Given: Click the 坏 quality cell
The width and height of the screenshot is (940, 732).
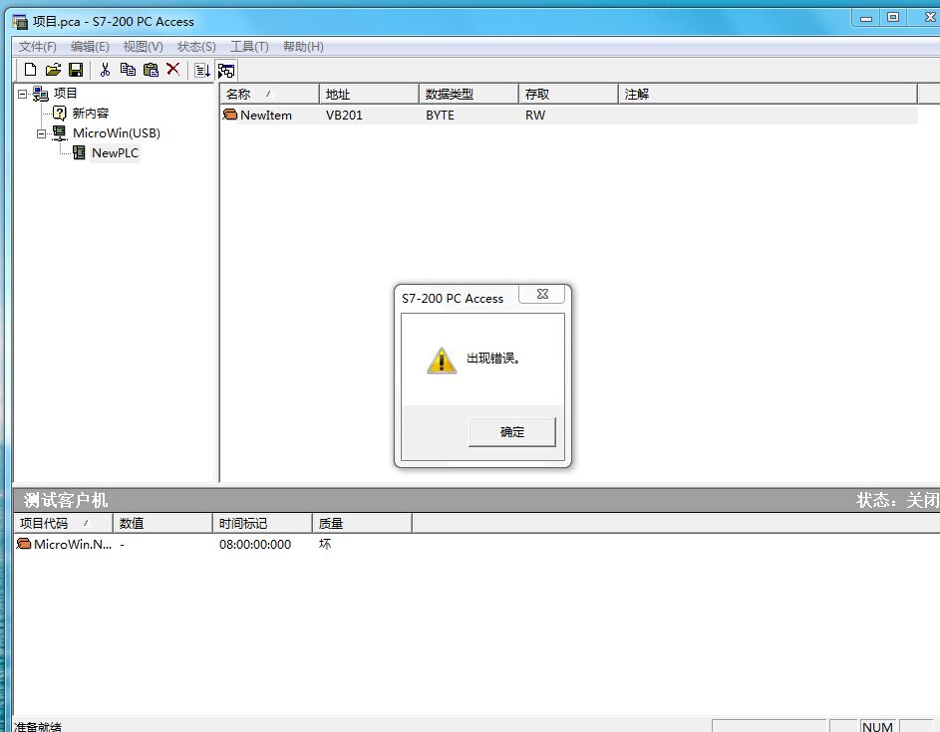Looking at the screenshot, I should [325, 544].
